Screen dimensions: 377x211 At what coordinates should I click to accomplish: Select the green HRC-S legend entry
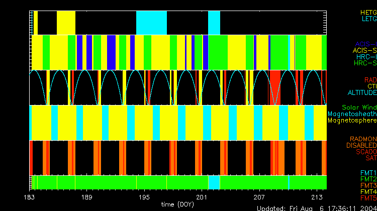(364, 63)
